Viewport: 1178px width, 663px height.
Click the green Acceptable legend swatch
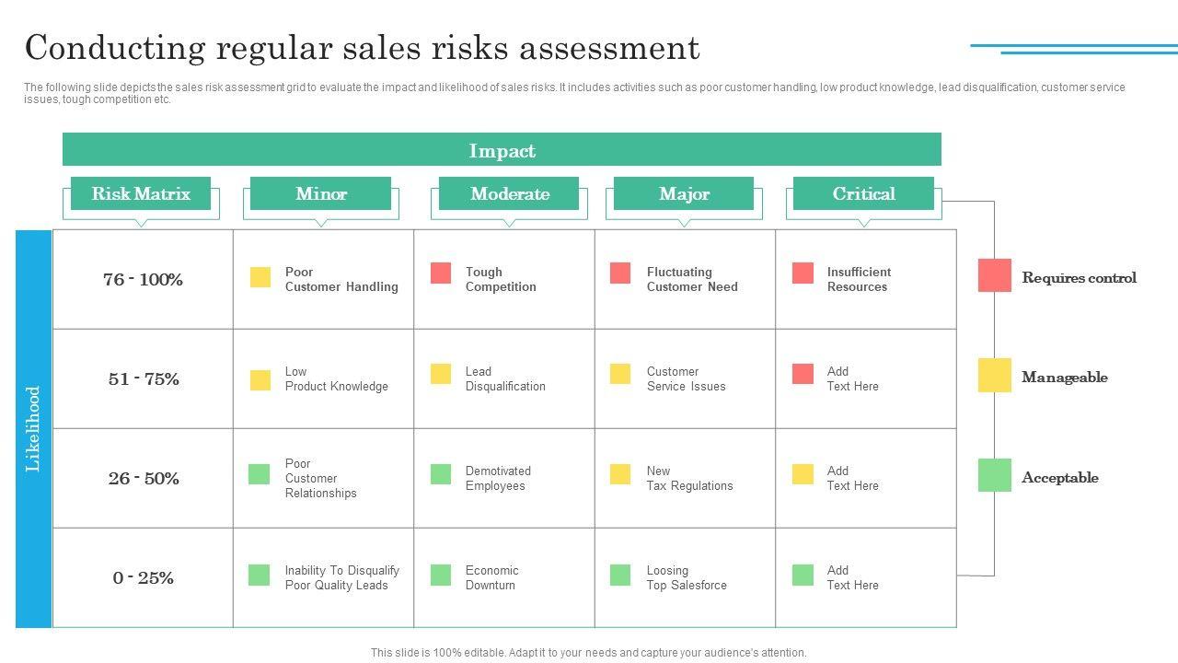(994, 475)
